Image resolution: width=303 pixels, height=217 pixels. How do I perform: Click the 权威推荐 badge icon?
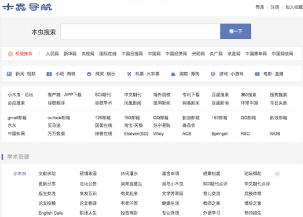10,54
